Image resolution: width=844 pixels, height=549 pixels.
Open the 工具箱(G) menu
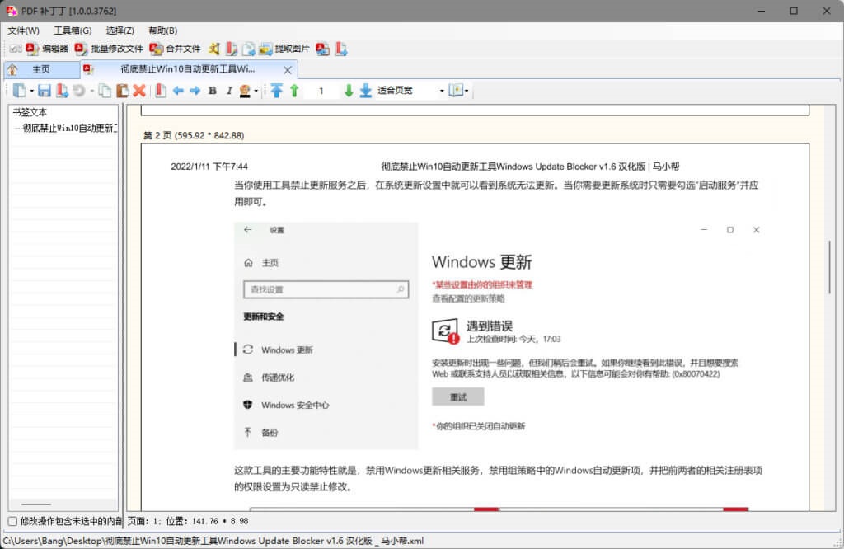[73, 30]
